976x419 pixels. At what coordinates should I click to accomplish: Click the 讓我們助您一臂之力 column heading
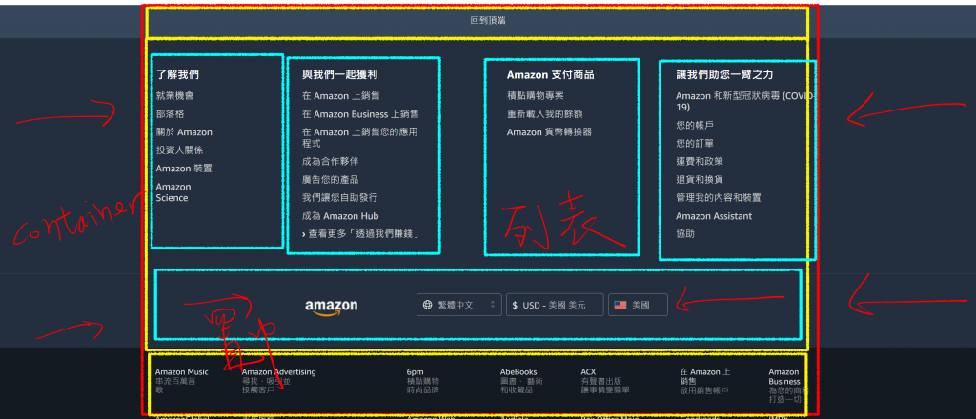[724, 74]
